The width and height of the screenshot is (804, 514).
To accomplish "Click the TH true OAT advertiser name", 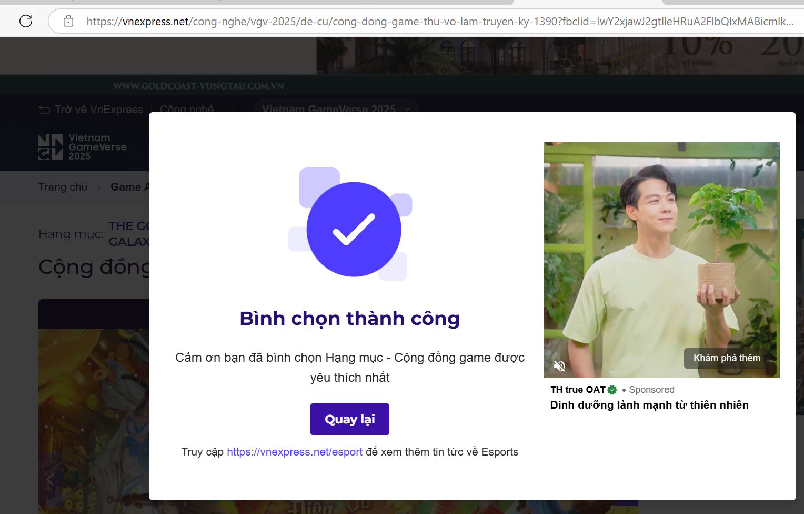I will pos(578,390).
